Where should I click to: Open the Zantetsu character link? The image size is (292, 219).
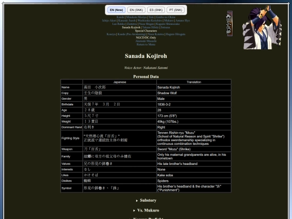click(x=132, y=24)
